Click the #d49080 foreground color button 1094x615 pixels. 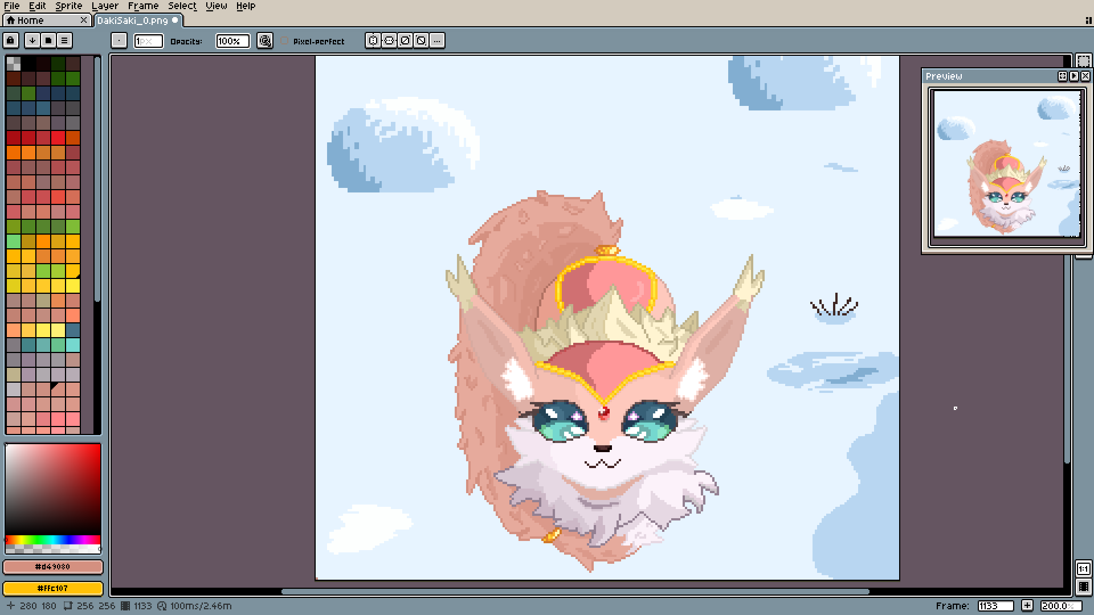coord(53,567)
